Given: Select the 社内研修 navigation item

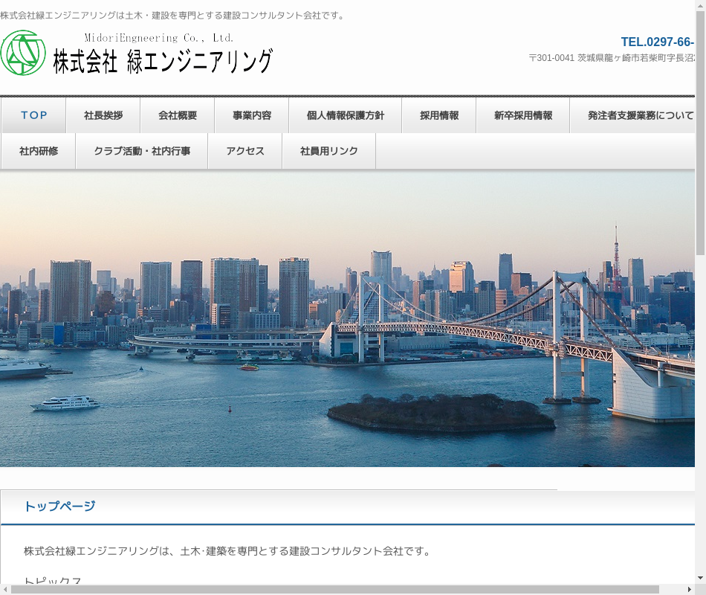Looking at the screenshot, I should point(39,151).
